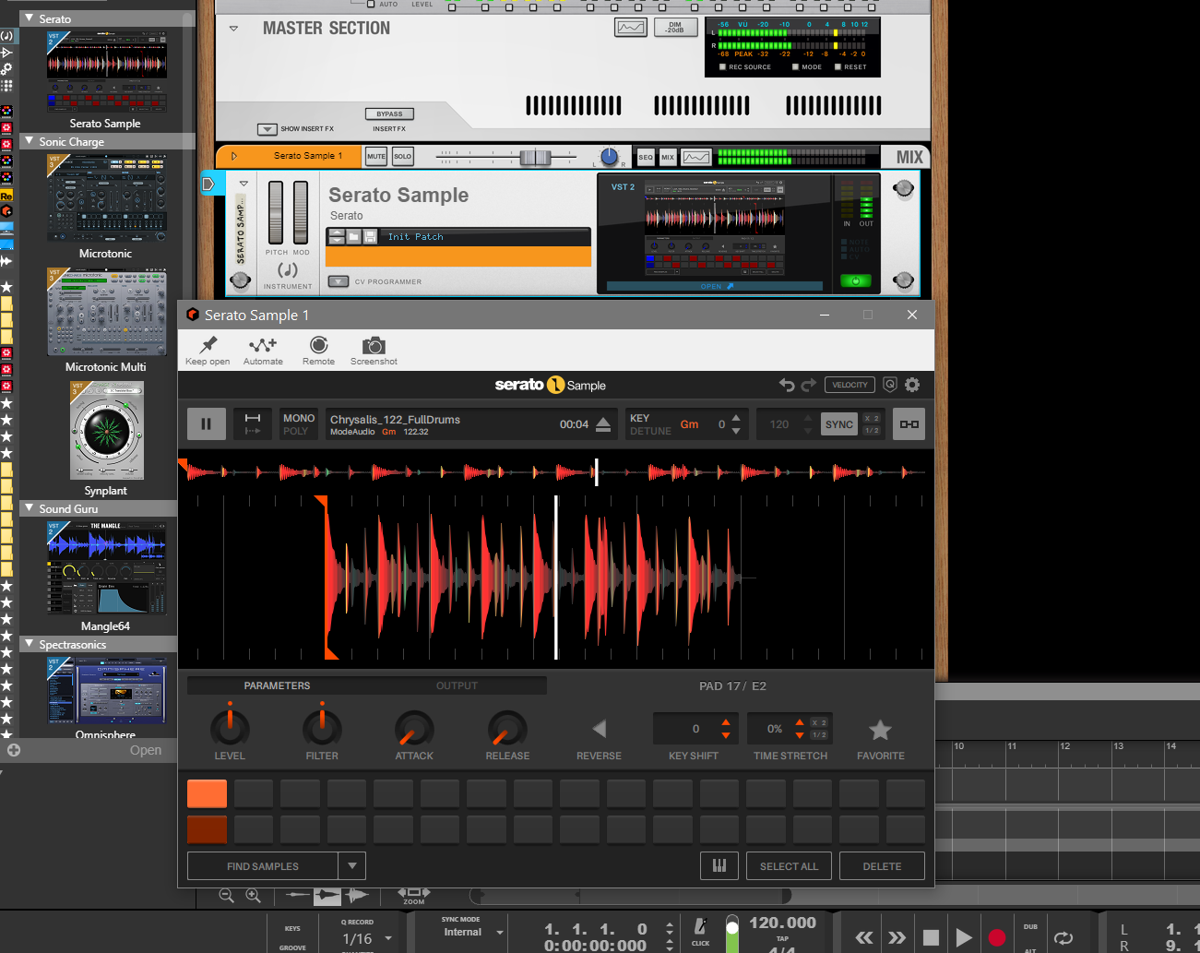
Task: Click the zoom out magnifier in the sequencer
Action: [226, 895]
